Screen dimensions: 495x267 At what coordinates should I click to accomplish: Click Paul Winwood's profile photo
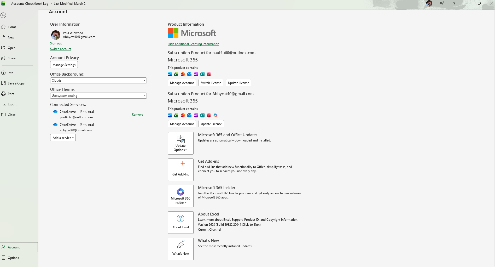click(x=55, y=35)
